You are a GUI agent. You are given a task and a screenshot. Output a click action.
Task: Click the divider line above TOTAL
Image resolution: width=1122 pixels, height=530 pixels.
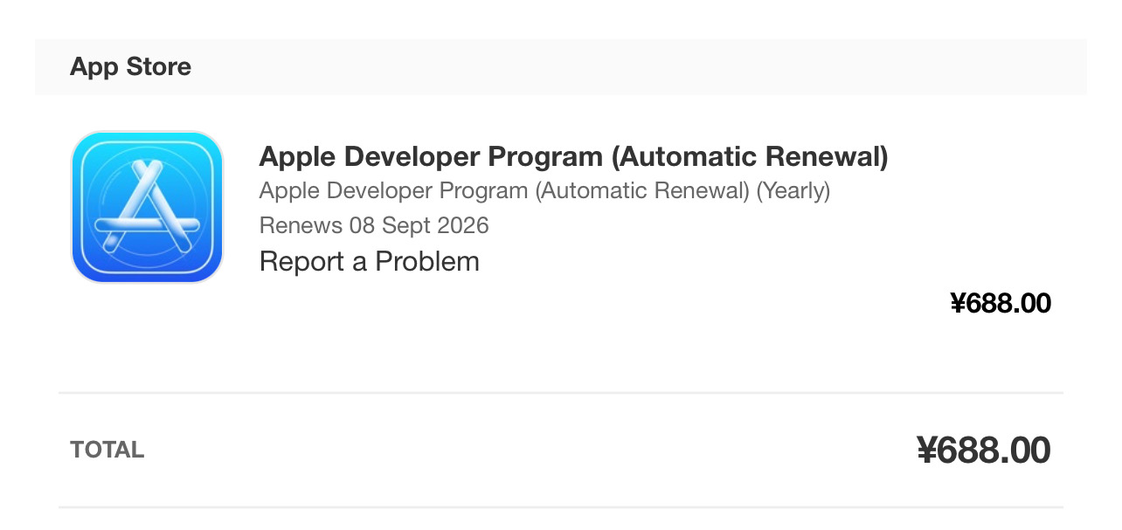tap(559, 393)
